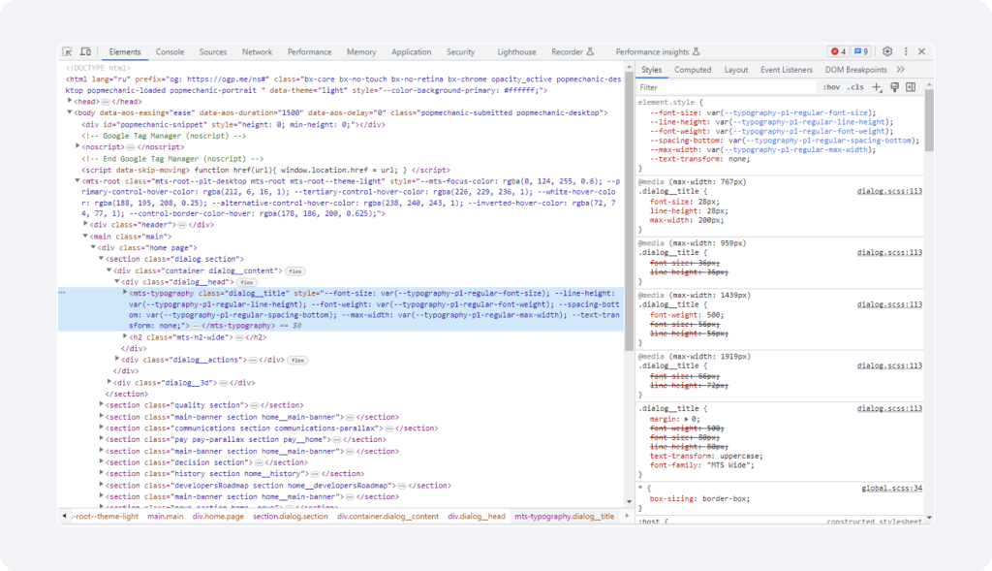The height and width of the screenshot is (571, 992).
Task: Click the blue issues count badge
Action: (860, 52)
